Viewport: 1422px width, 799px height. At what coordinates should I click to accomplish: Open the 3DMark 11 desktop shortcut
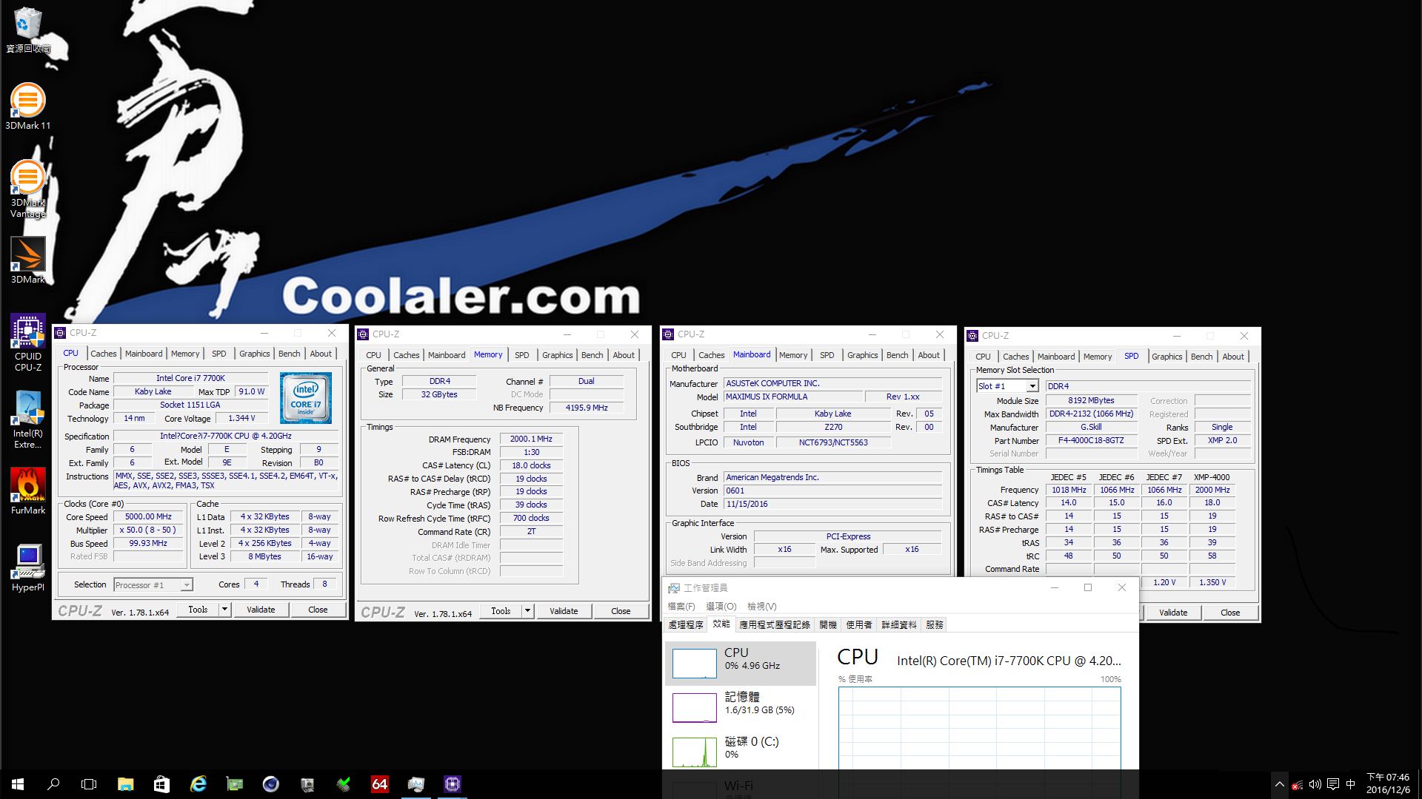27,106
